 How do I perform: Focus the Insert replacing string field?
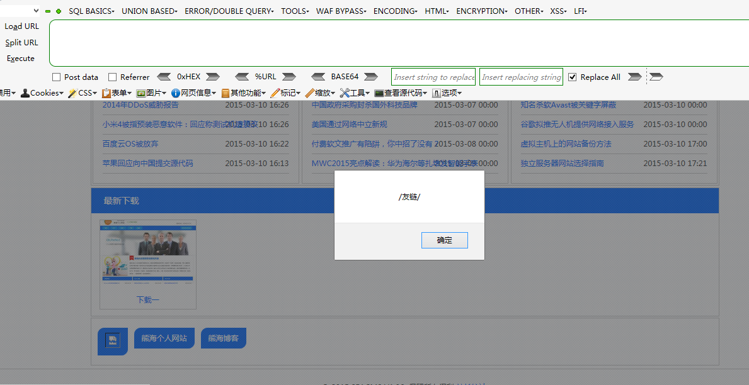pos(521,77)
